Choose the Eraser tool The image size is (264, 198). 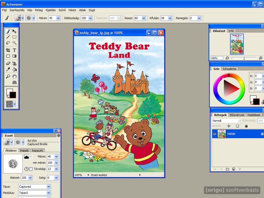coord(8,63)
